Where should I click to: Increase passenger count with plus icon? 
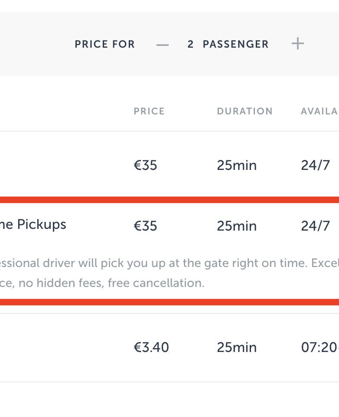tap(297, 44)
